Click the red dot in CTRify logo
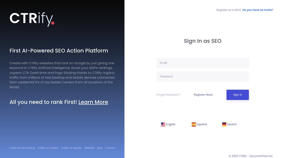Image resolution: width=281 pixels, height=158 pixels. 53,23
